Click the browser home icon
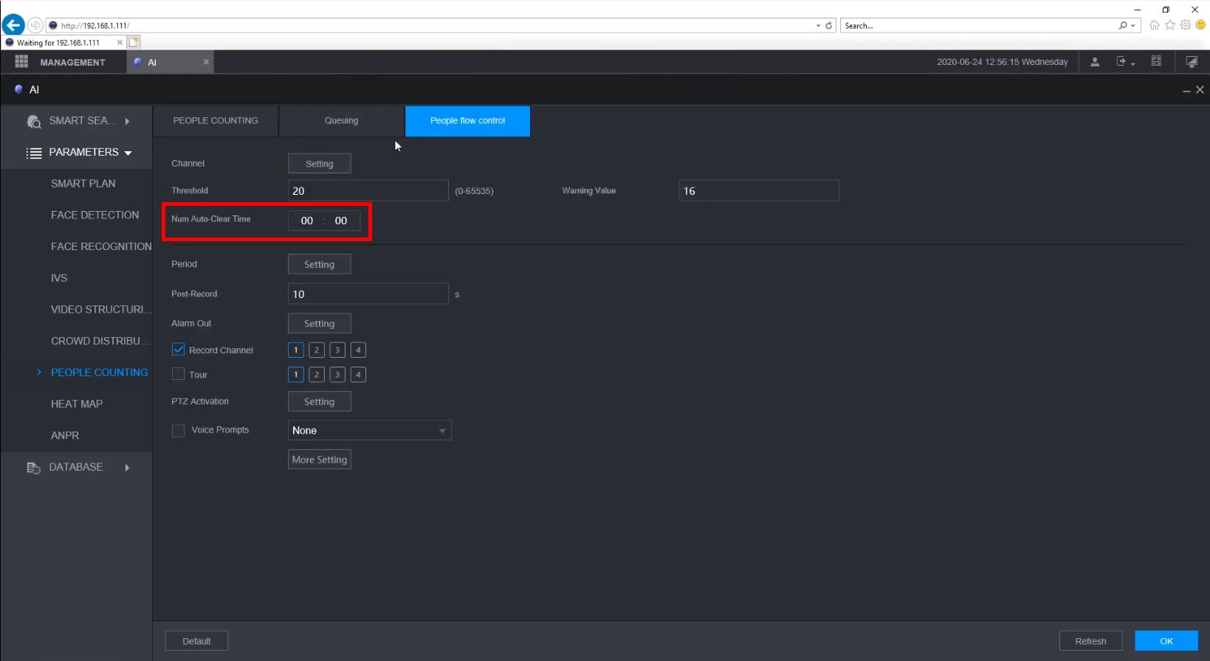Image resolution: width=1210 pixels, height=661 pixels. tap(1155, 25)
